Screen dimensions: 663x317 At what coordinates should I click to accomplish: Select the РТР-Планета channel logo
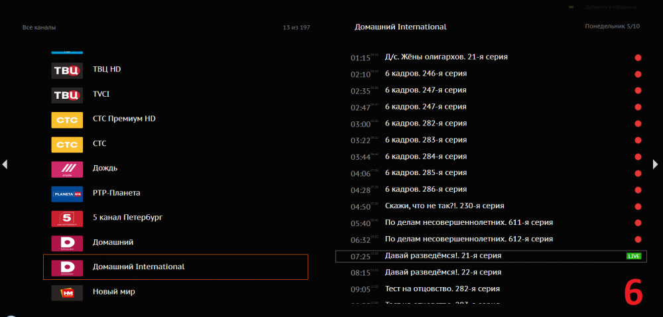pos(67,193)
